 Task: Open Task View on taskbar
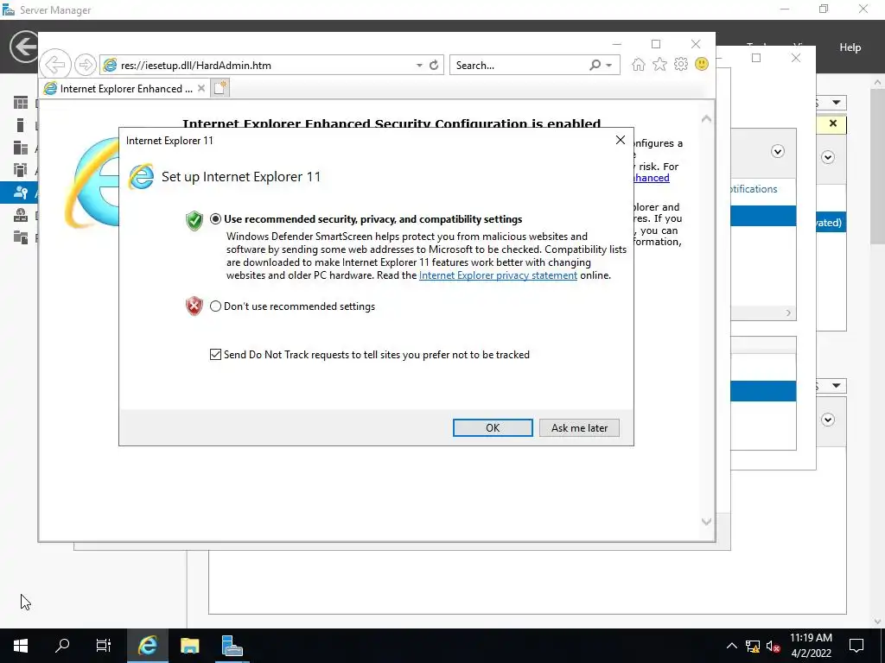click(x=104, y=646)
